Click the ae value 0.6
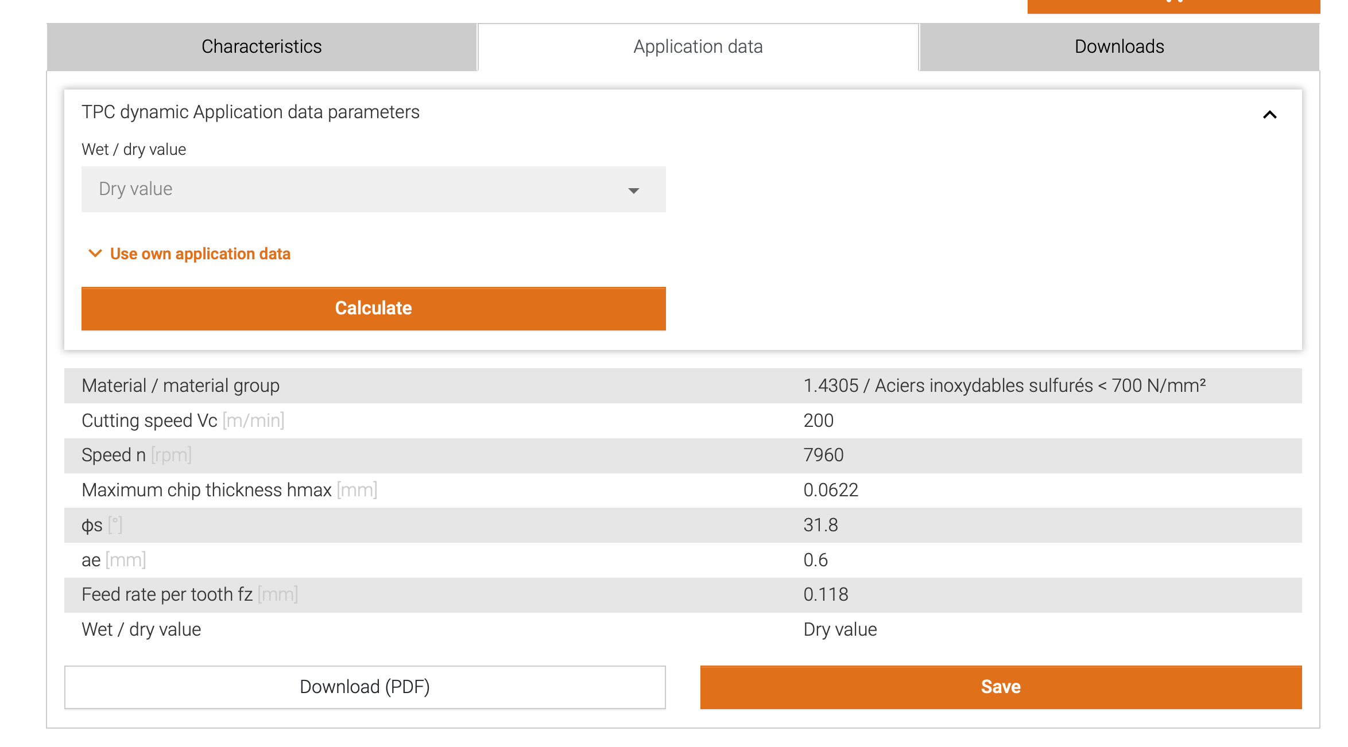The width and height of the screenshot is (1348, 747). (x=815, y=560)
